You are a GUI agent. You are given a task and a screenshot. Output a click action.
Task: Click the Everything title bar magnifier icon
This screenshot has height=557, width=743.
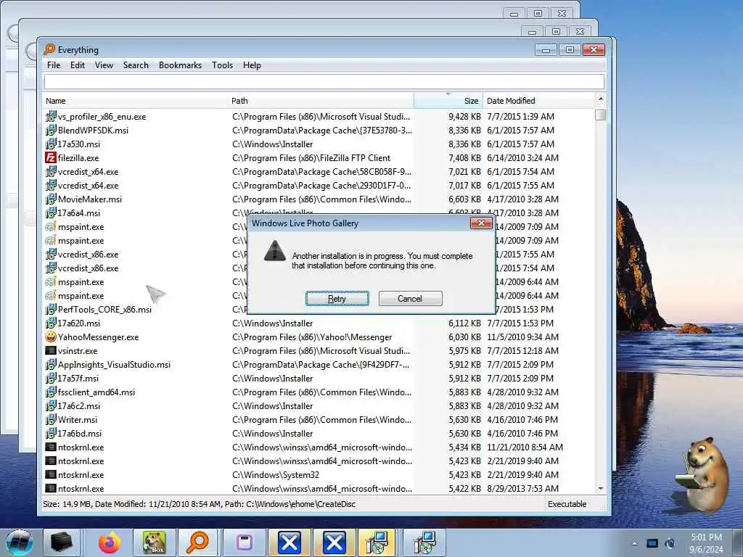(x=49, y=49)
